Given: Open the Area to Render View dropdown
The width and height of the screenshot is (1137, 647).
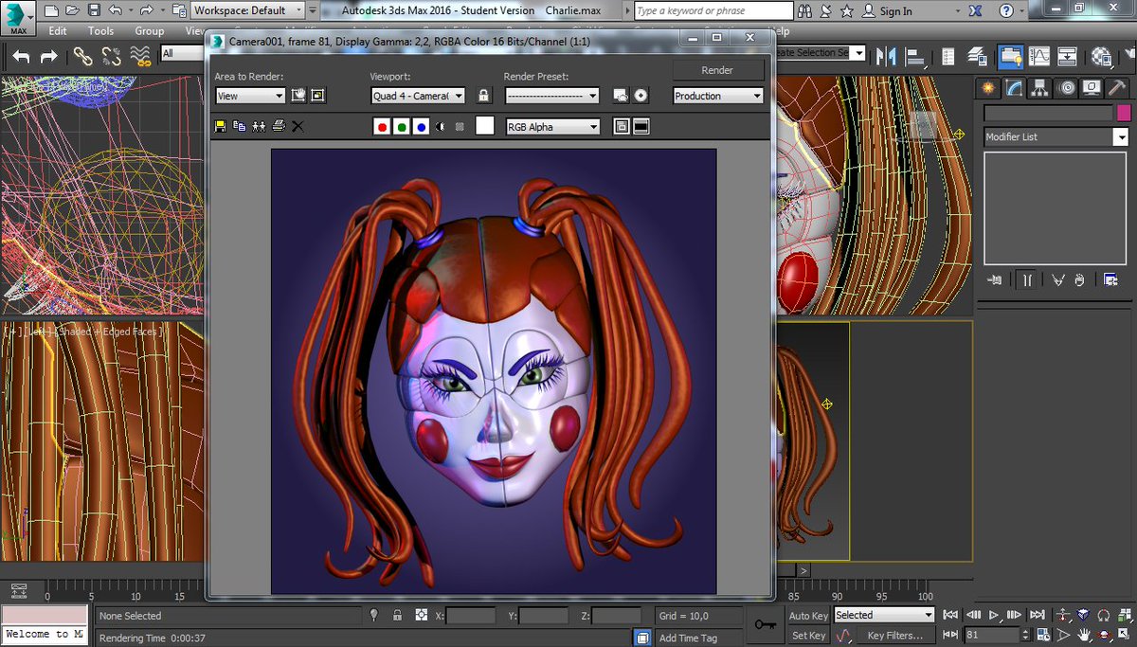Looking at the screenshot, I should pos(250,96).
